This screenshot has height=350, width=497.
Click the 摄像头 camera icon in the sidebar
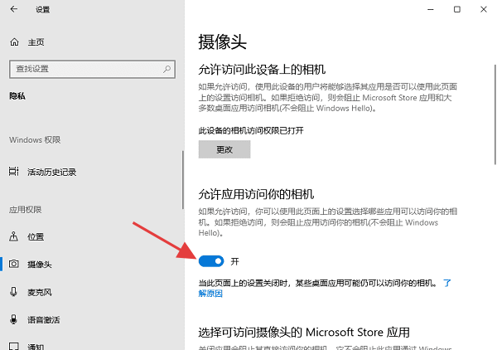pos(13,265)
